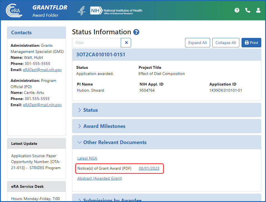Image resolution: width=266 pixels, height=202 pixels.
Task: Click the PO phone number 301.555-5555
Action: [x=37, y=99]
